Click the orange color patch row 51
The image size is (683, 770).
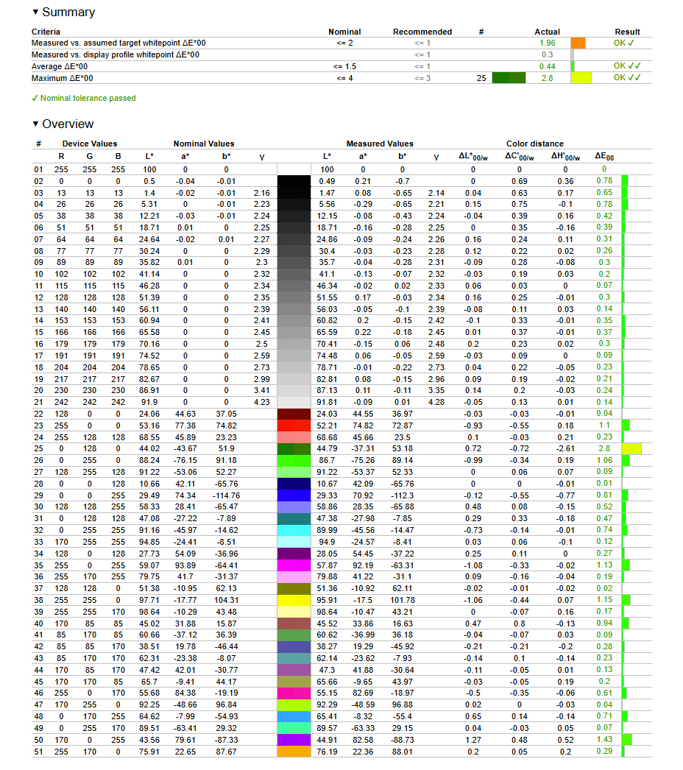pyautogui.click(x=294, y=752)
